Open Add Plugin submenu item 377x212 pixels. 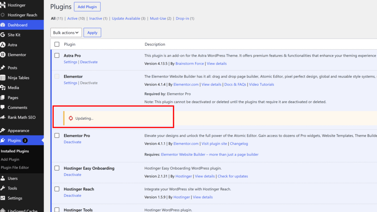[10, 159]
